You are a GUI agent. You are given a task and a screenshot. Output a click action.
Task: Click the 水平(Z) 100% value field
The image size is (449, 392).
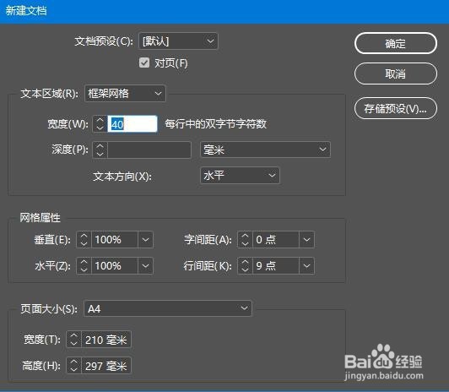115,266
